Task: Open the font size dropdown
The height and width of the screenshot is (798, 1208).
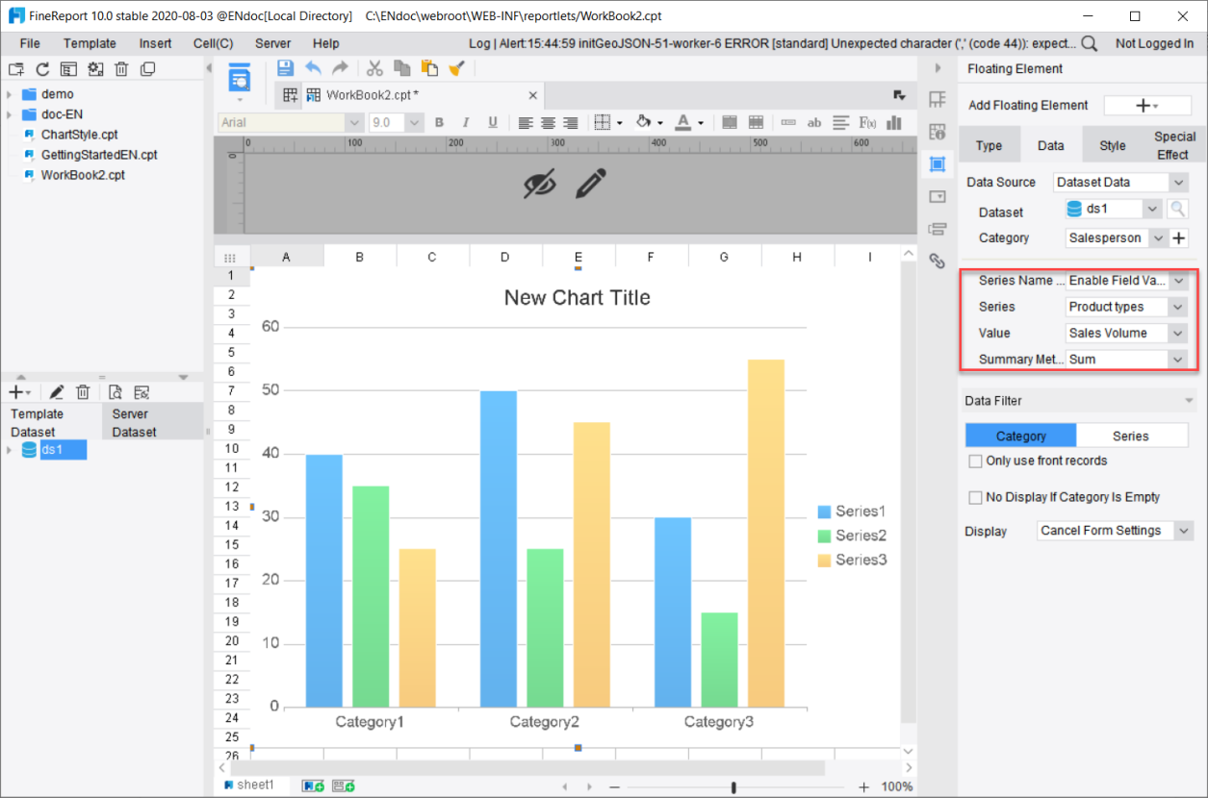Action: point(397,122)
